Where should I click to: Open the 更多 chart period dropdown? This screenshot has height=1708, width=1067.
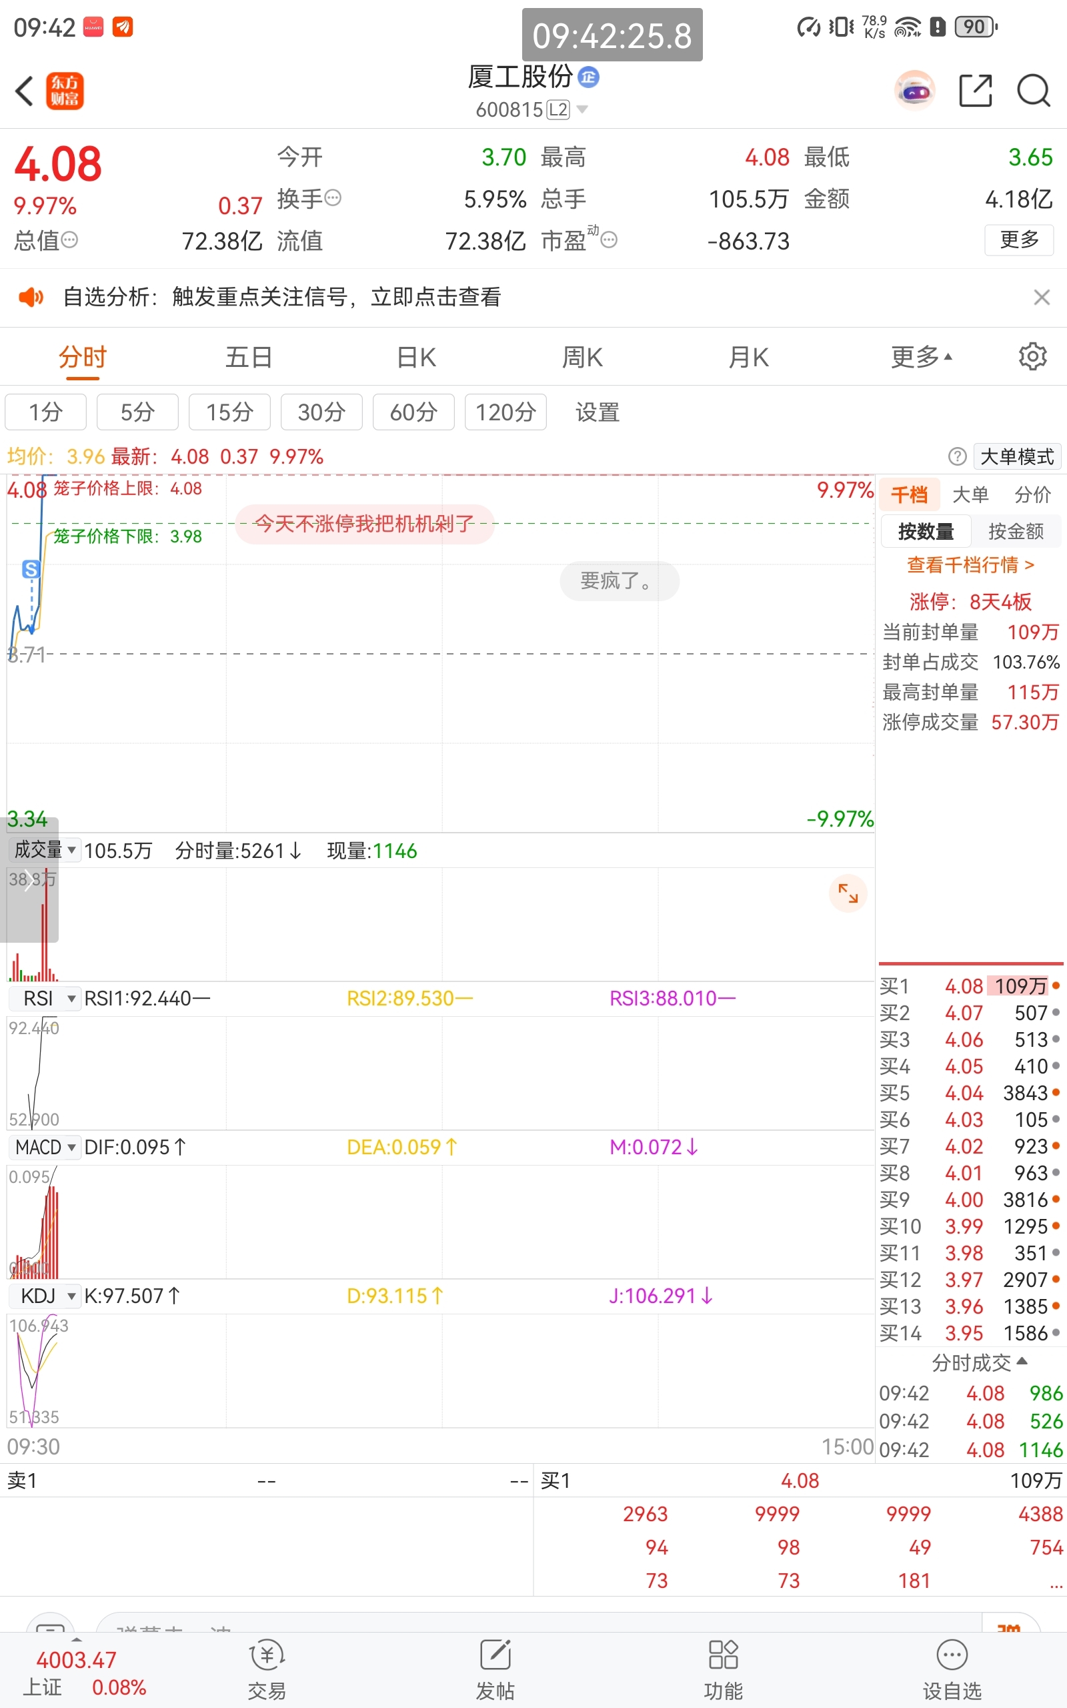(x=921, y=357)
